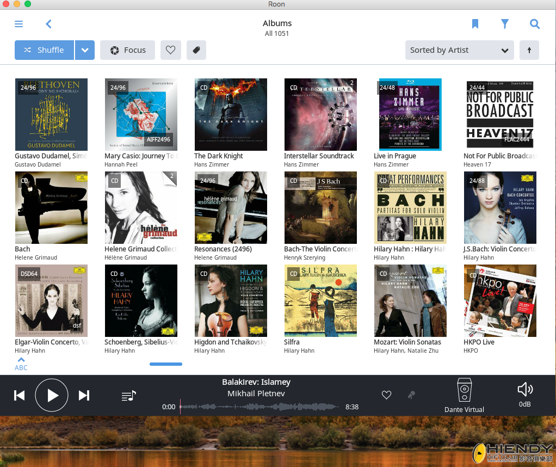Click the filter funnel icon
The image size is (556, 467).
tap(505, 24)
